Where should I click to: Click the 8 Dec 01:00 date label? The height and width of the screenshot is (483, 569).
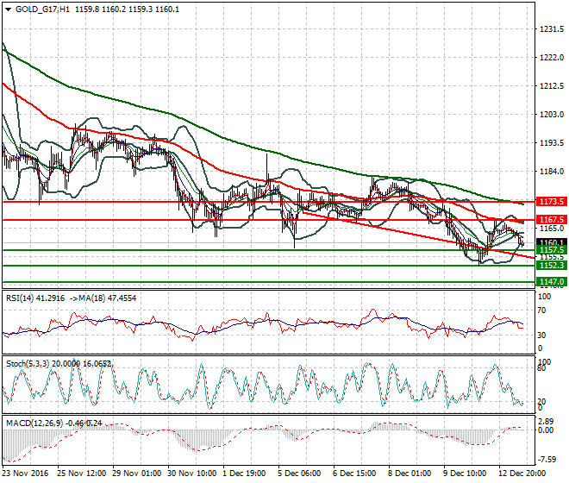[x=410, y=474]
